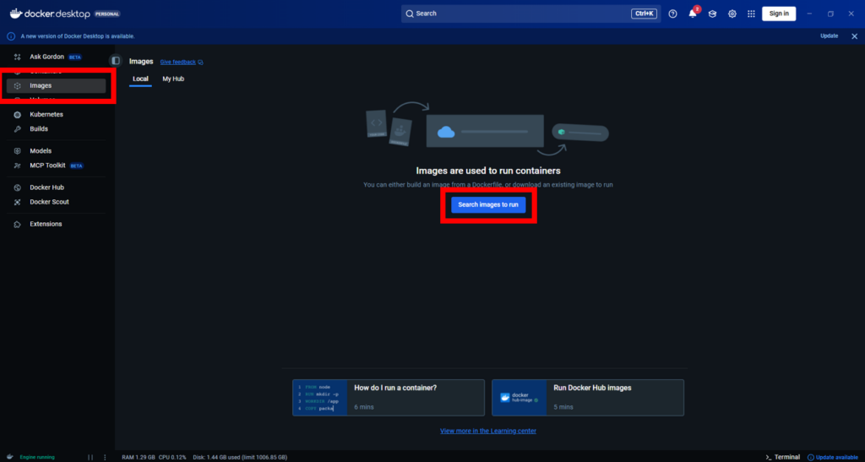The image size is (865, 462).
Task: Click the Docker Scout icon
Action: click(x=18, y=202)
